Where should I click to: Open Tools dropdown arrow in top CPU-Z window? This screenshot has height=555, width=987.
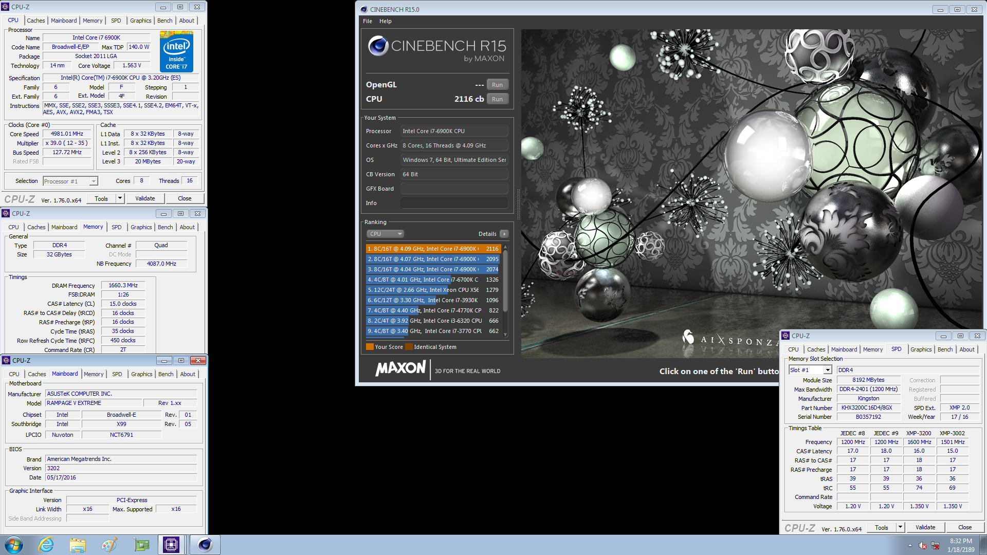coord(120,198)
